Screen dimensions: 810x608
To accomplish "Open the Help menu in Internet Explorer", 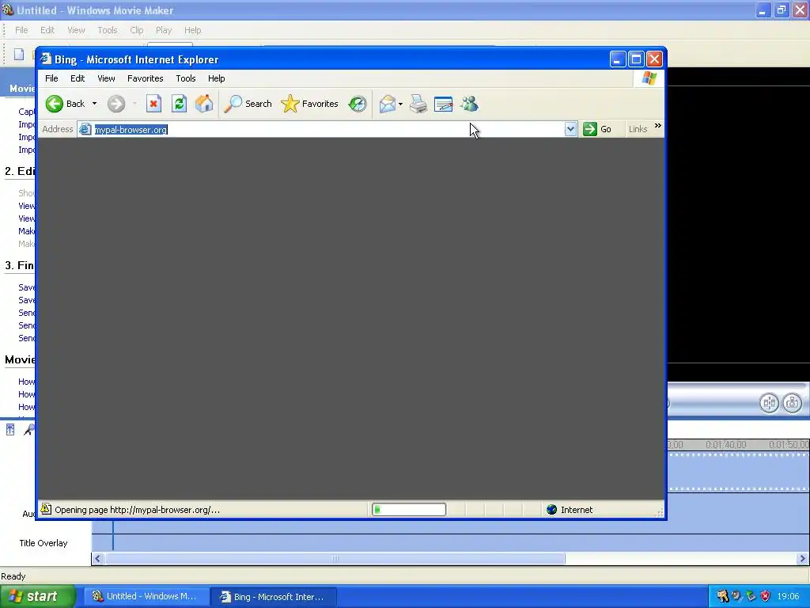I will [x=217, y=78].
